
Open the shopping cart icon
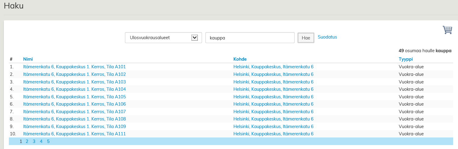447,30
